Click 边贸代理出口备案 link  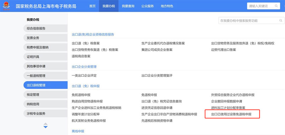coord(223,50)
